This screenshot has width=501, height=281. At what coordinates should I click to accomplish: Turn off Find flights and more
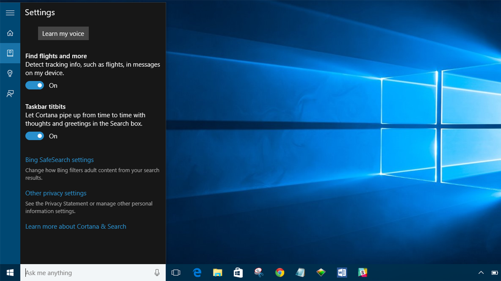click(x=34, y=85)
